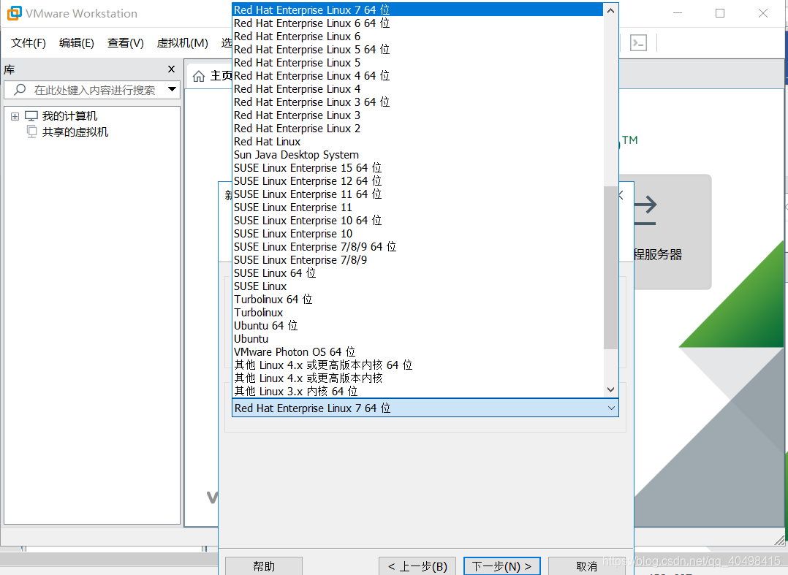Click the list scrollbar down arrow
Image resolution: width=788 pixels, height=575 pixels.
pos(610,389)
